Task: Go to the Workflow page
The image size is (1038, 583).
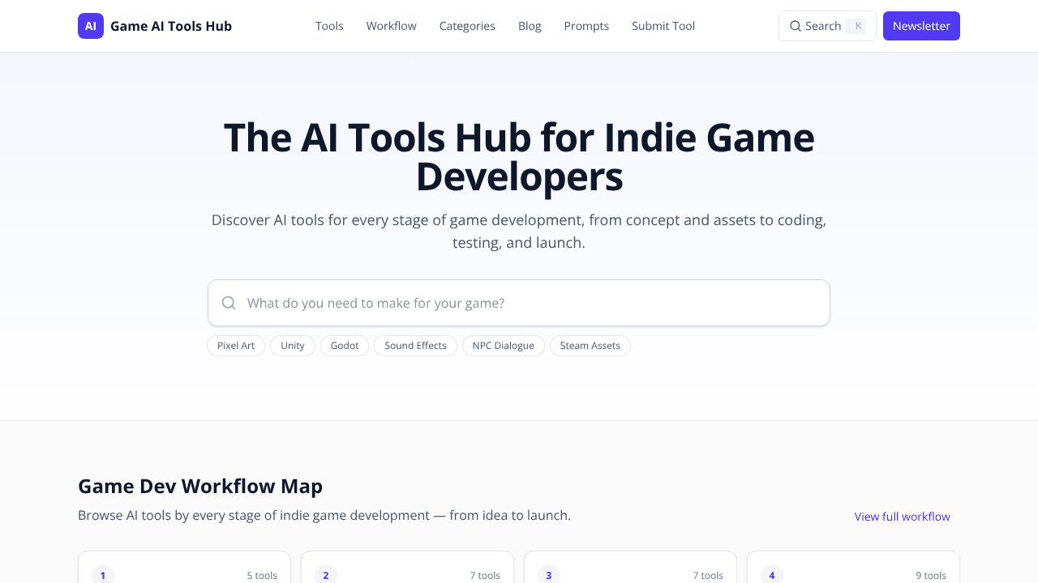Action: (x=391, y=26)
